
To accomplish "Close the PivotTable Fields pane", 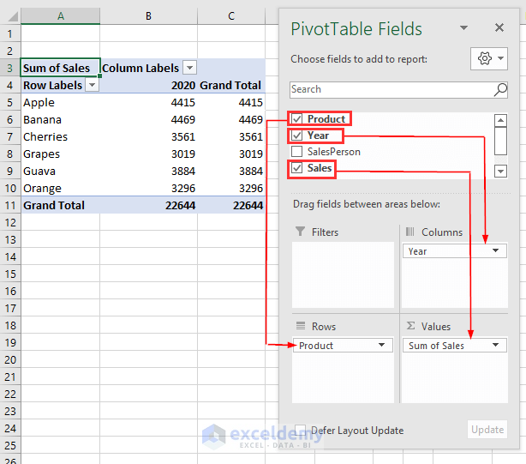I will click(499, 28).
